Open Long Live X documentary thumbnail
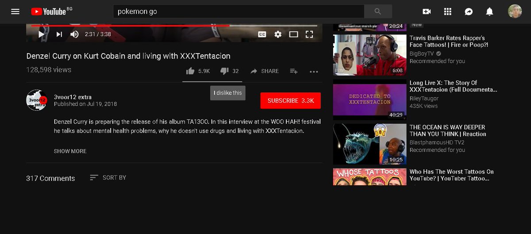This screenshot has height=234, width=531. coord(369,100)
